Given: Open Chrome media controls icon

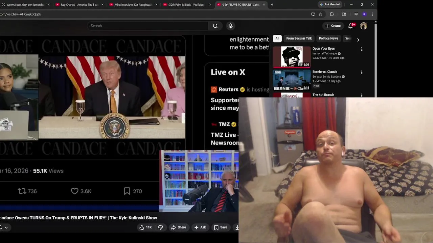Looking at the screenshot, I should pos(356,14).
